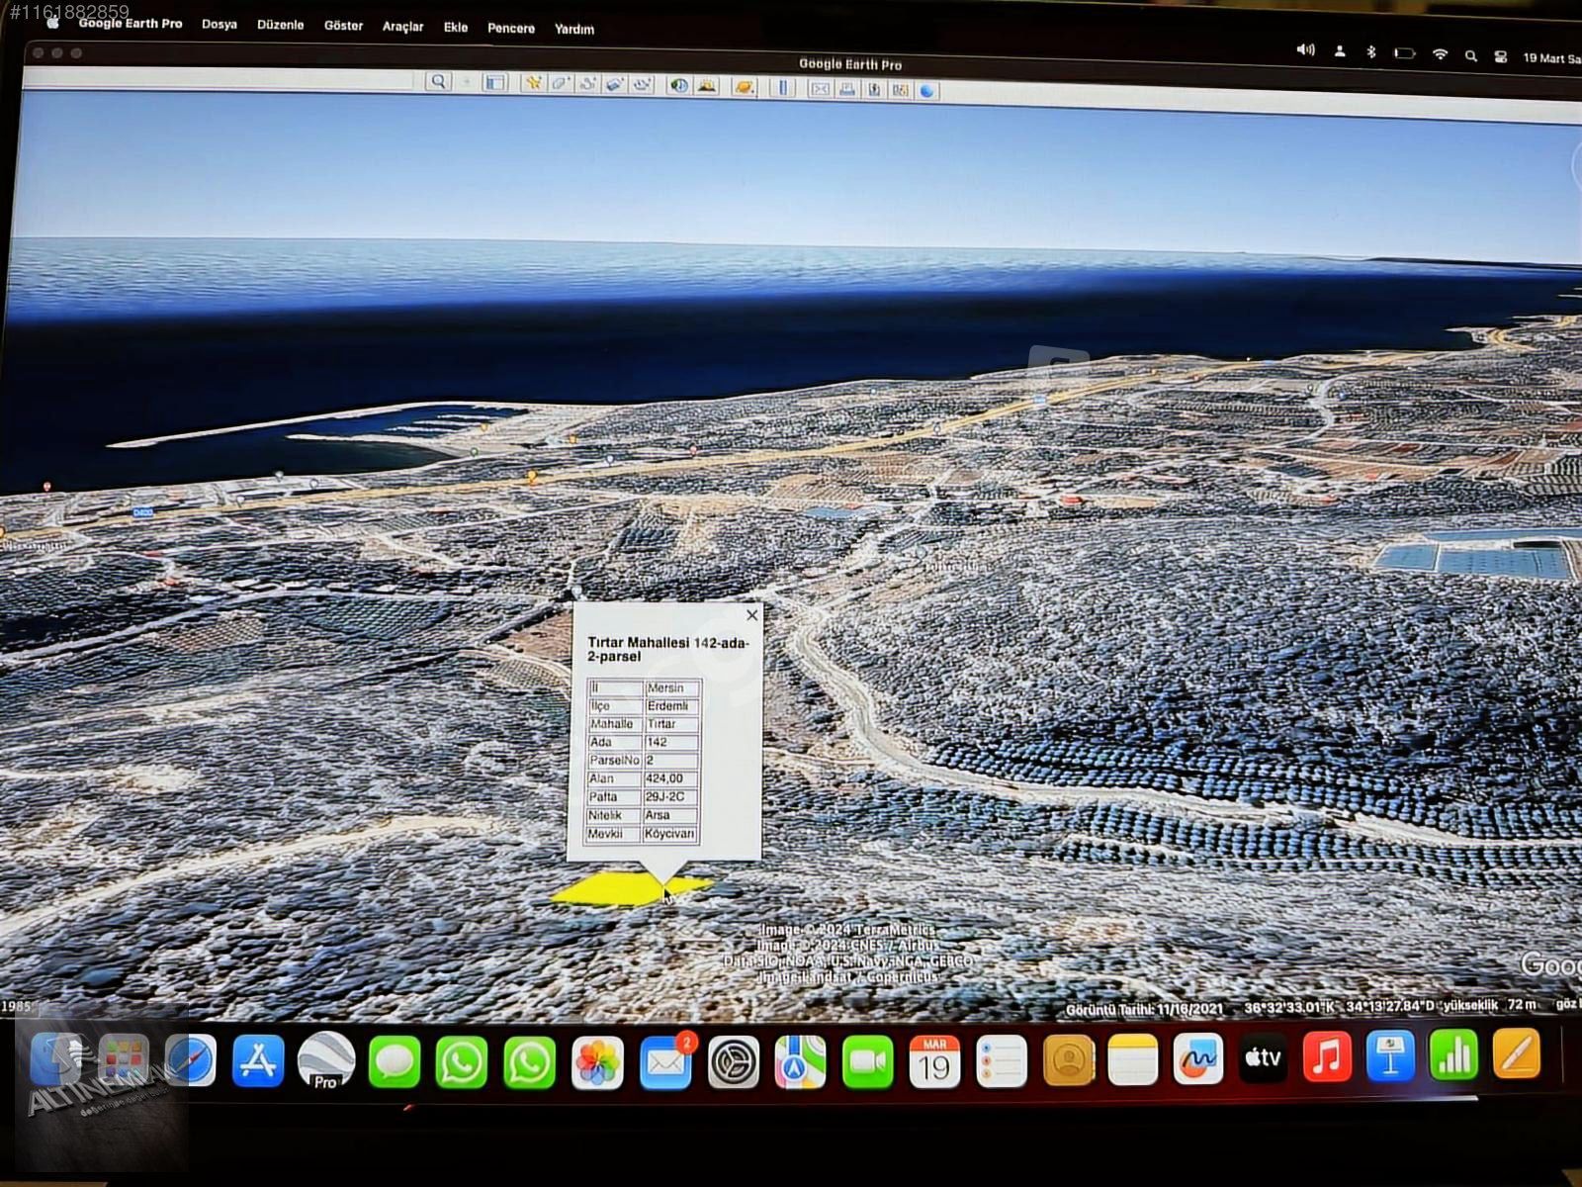Viewport: 1582px width, 1187px height.
Task: Click the Search magnifier in the toolbar
Action: coord(438,82)
